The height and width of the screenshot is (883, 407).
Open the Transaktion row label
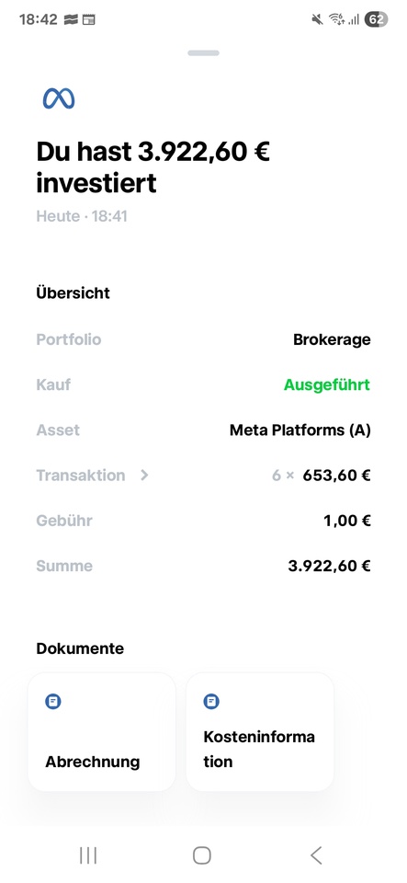click(x=81, y=476)
